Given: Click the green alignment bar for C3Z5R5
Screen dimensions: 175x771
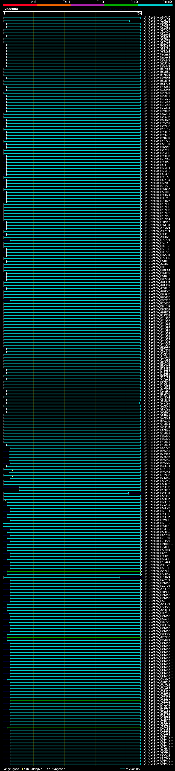Looking at the screenshot, I should click(x=76, y=700).
